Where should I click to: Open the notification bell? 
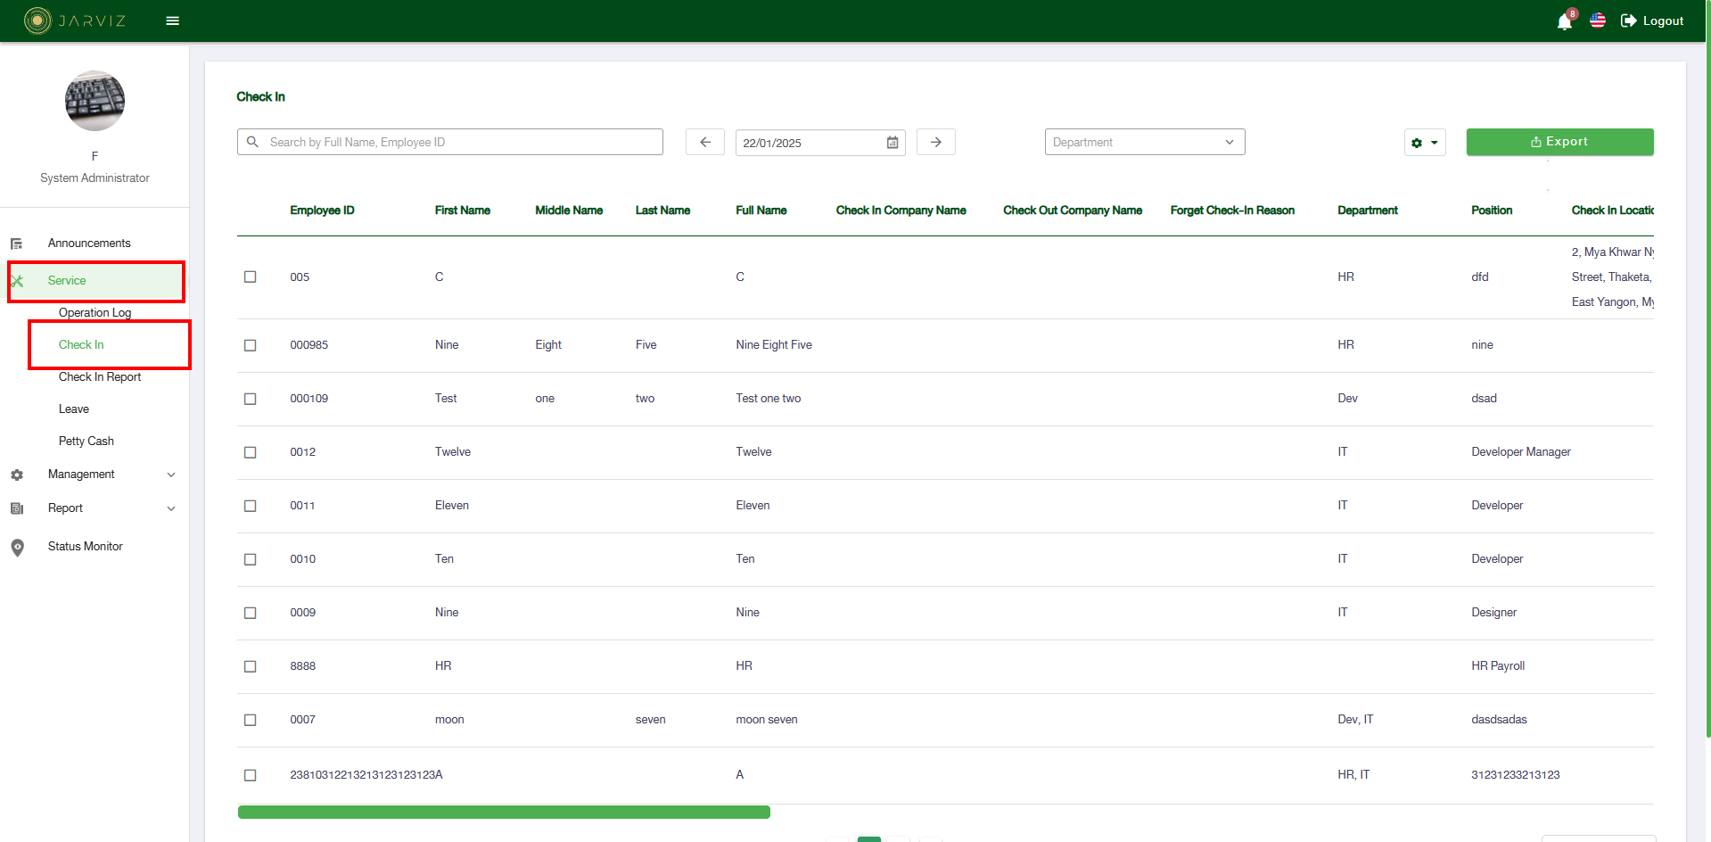(x=1564, y=21)
